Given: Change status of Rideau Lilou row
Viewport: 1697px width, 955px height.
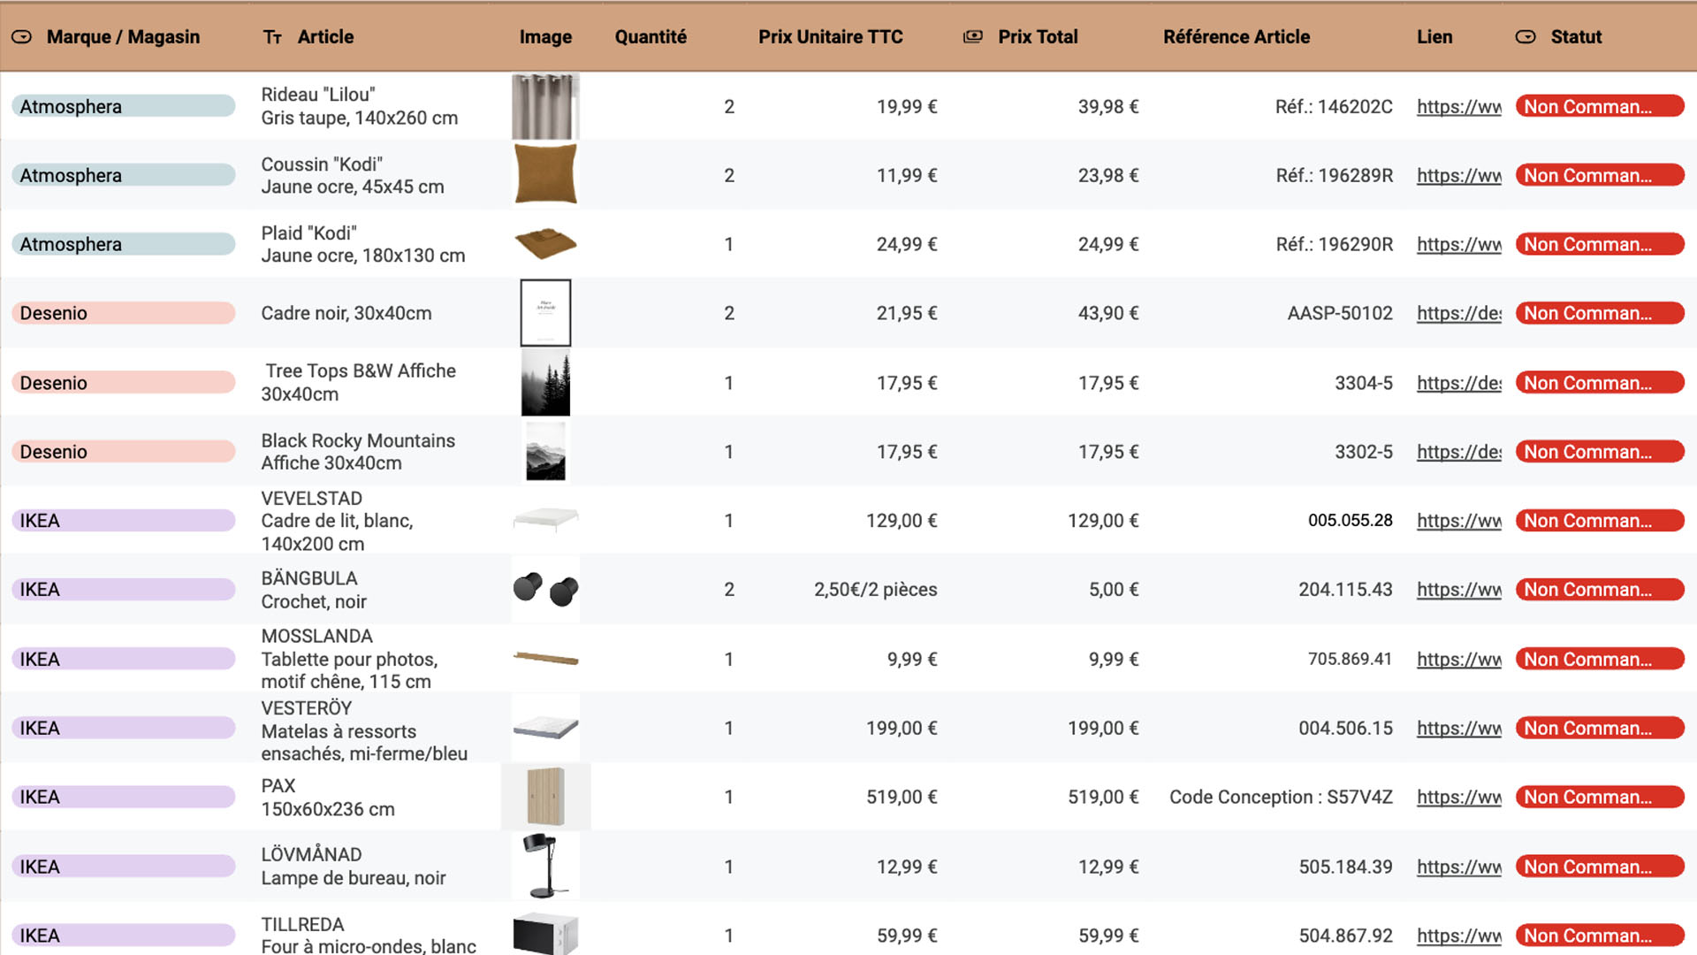Looking at the screenshot, I should 1600,106.
